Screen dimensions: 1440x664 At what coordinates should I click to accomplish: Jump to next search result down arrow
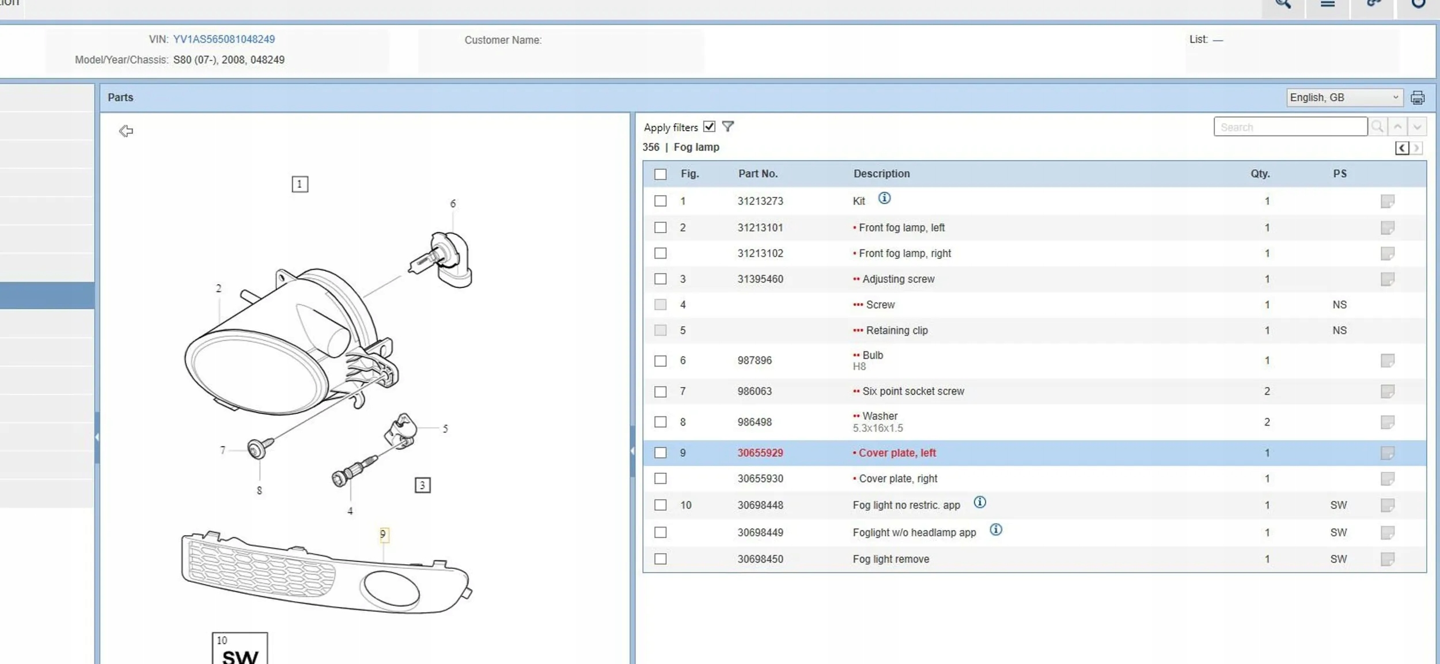coord(1417,127)
